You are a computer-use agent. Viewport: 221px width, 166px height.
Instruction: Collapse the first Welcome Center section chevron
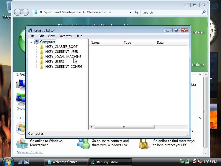199,74
